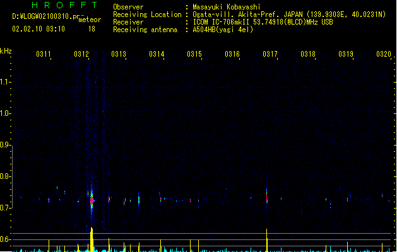Click the HROFFT title text
This screenshot has width=397, height=252.
click(65, 5)
